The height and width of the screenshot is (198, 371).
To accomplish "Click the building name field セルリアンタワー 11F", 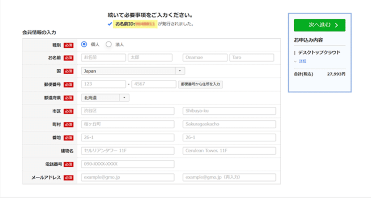I will [127, 151].
